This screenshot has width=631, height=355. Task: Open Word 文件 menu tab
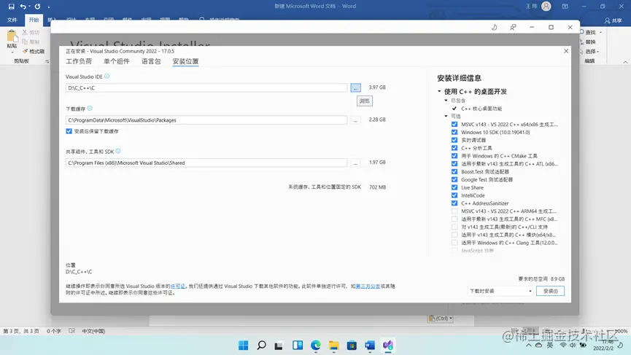tap(12, 20)
